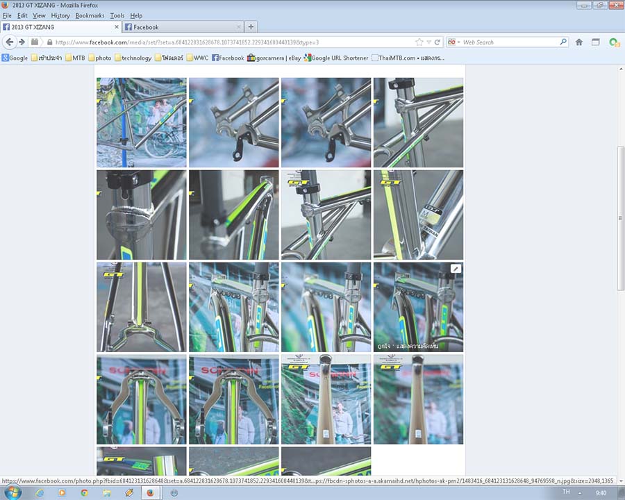
Task: Show hidden tray icons arrow
Action: [x=580, y=493]
